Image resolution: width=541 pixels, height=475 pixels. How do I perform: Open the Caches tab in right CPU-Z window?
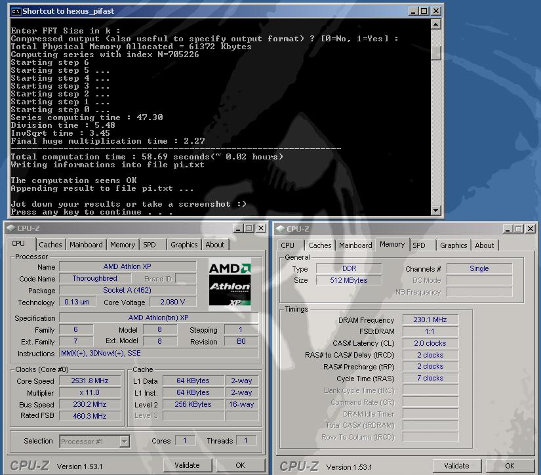[x=320, y=245]
